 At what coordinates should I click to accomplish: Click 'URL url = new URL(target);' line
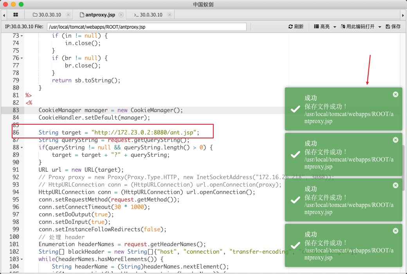point(81,170)
